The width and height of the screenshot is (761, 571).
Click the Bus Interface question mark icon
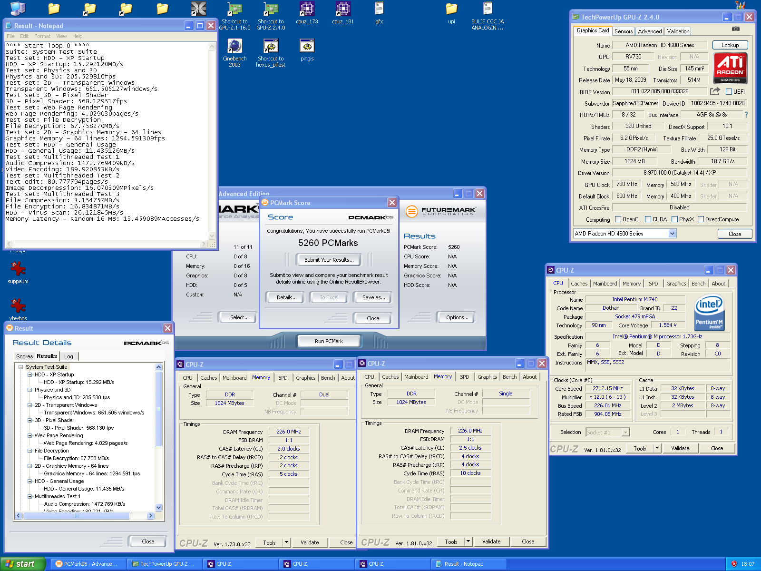coord(746,115)
